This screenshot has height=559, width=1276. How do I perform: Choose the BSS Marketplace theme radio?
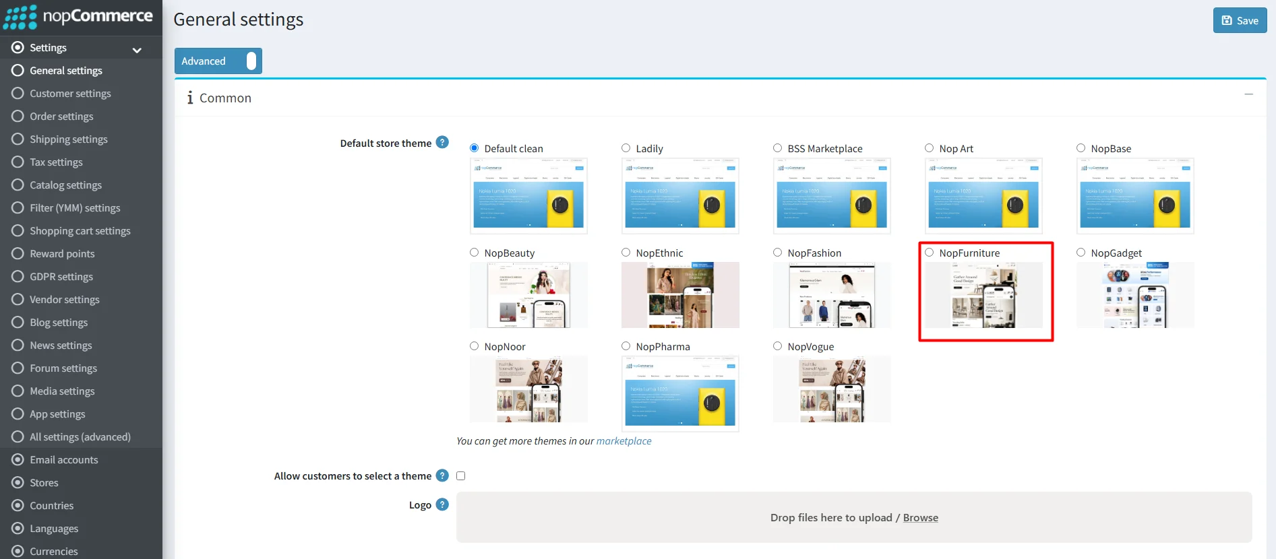tap(778, 148)
